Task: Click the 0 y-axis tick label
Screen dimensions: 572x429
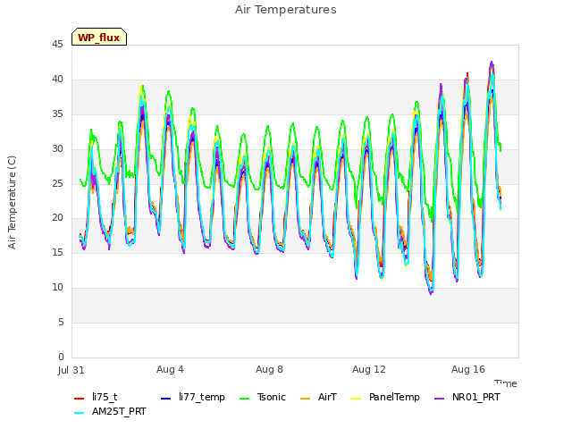Action: pos(61,357)
